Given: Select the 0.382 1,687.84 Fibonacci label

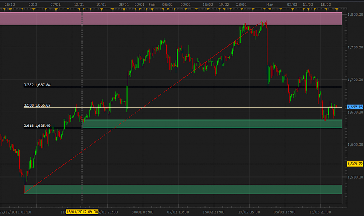Looking at the screenshot, I should coord(37,85).
